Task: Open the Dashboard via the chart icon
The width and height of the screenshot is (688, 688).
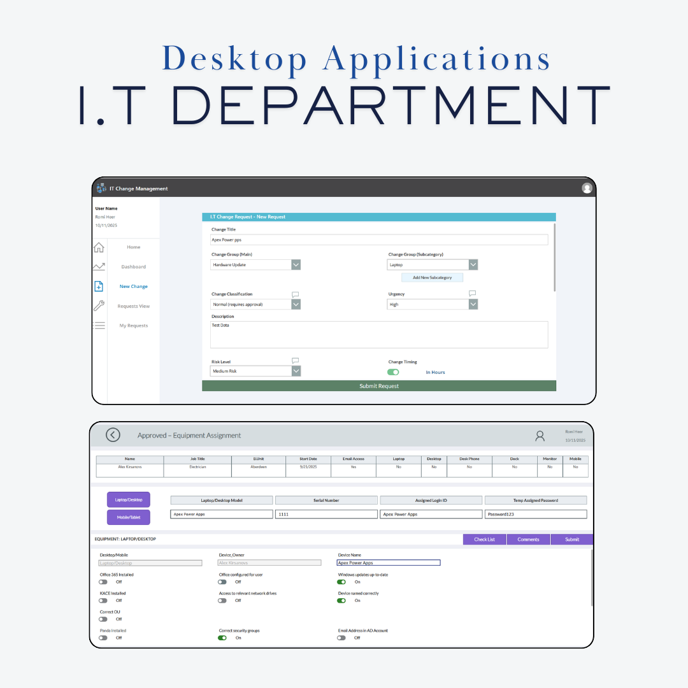Action: (99, 266)
